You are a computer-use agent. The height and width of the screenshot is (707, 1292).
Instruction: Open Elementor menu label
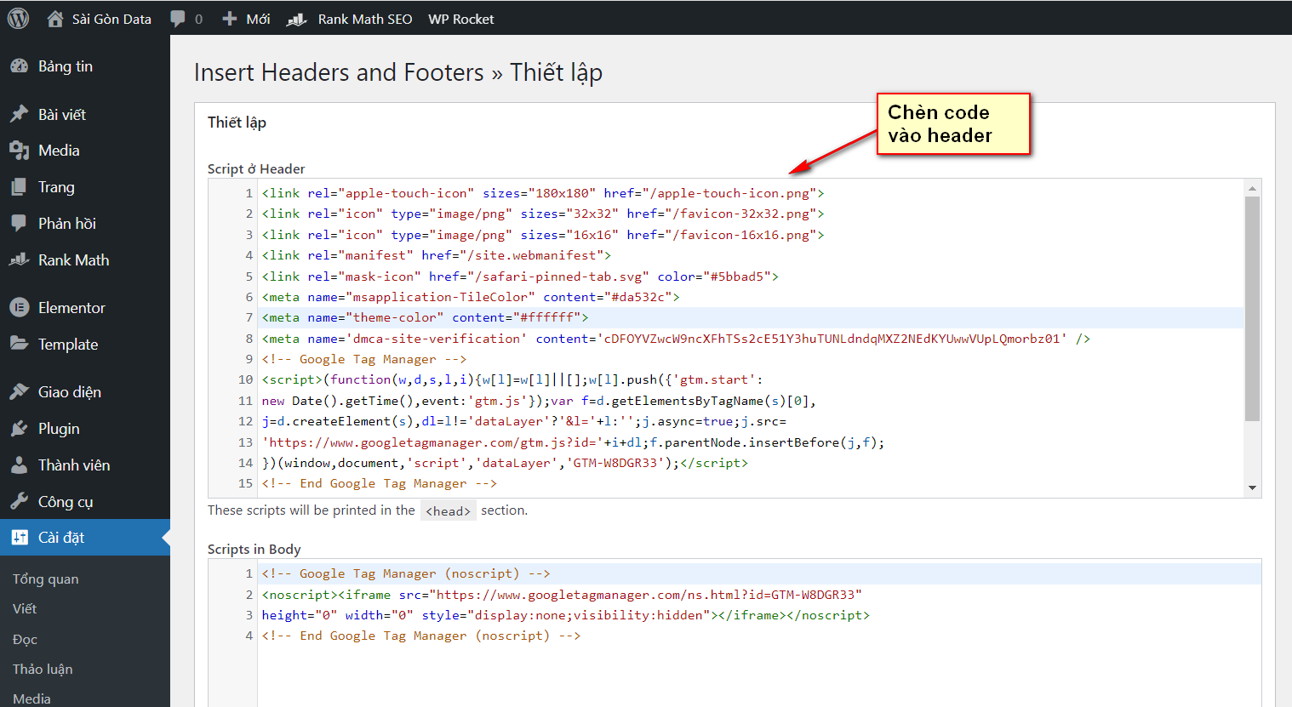(71, 308)
